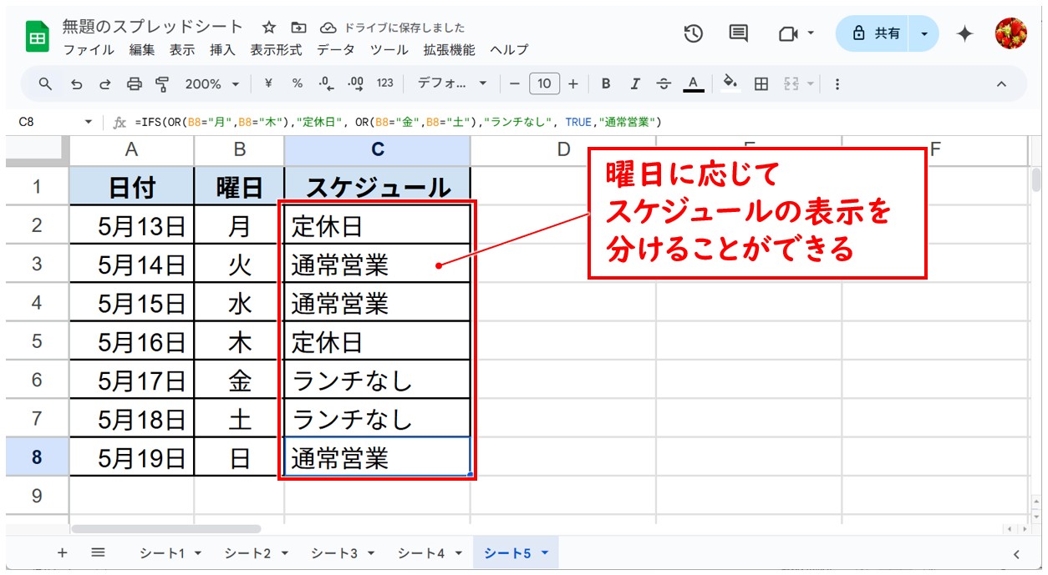The height and width of the screenshot is (575, 1048).
Task: Open the fill color picker
Action: (731, 83)
